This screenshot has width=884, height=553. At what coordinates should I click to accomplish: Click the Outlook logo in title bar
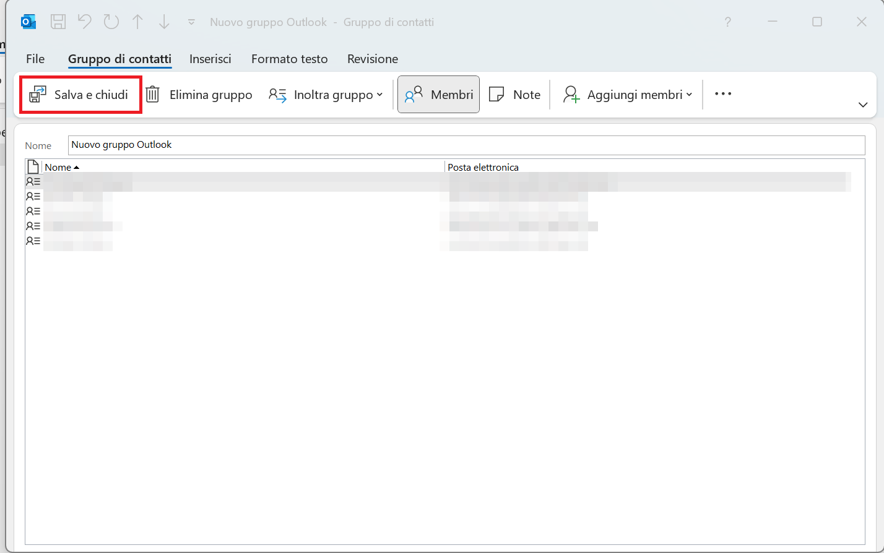[x=28, y=22]
